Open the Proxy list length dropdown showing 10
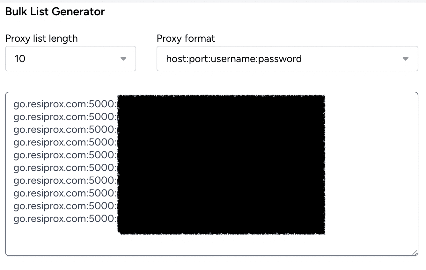The image size is (426, 270). [x=70, y=59]
